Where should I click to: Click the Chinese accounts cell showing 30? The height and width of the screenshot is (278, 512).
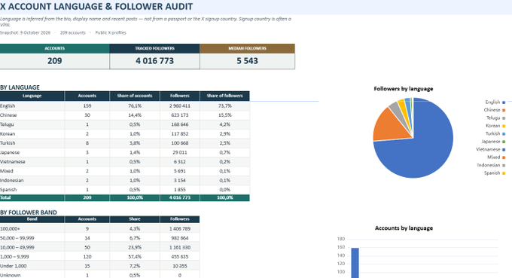(87, 115)
